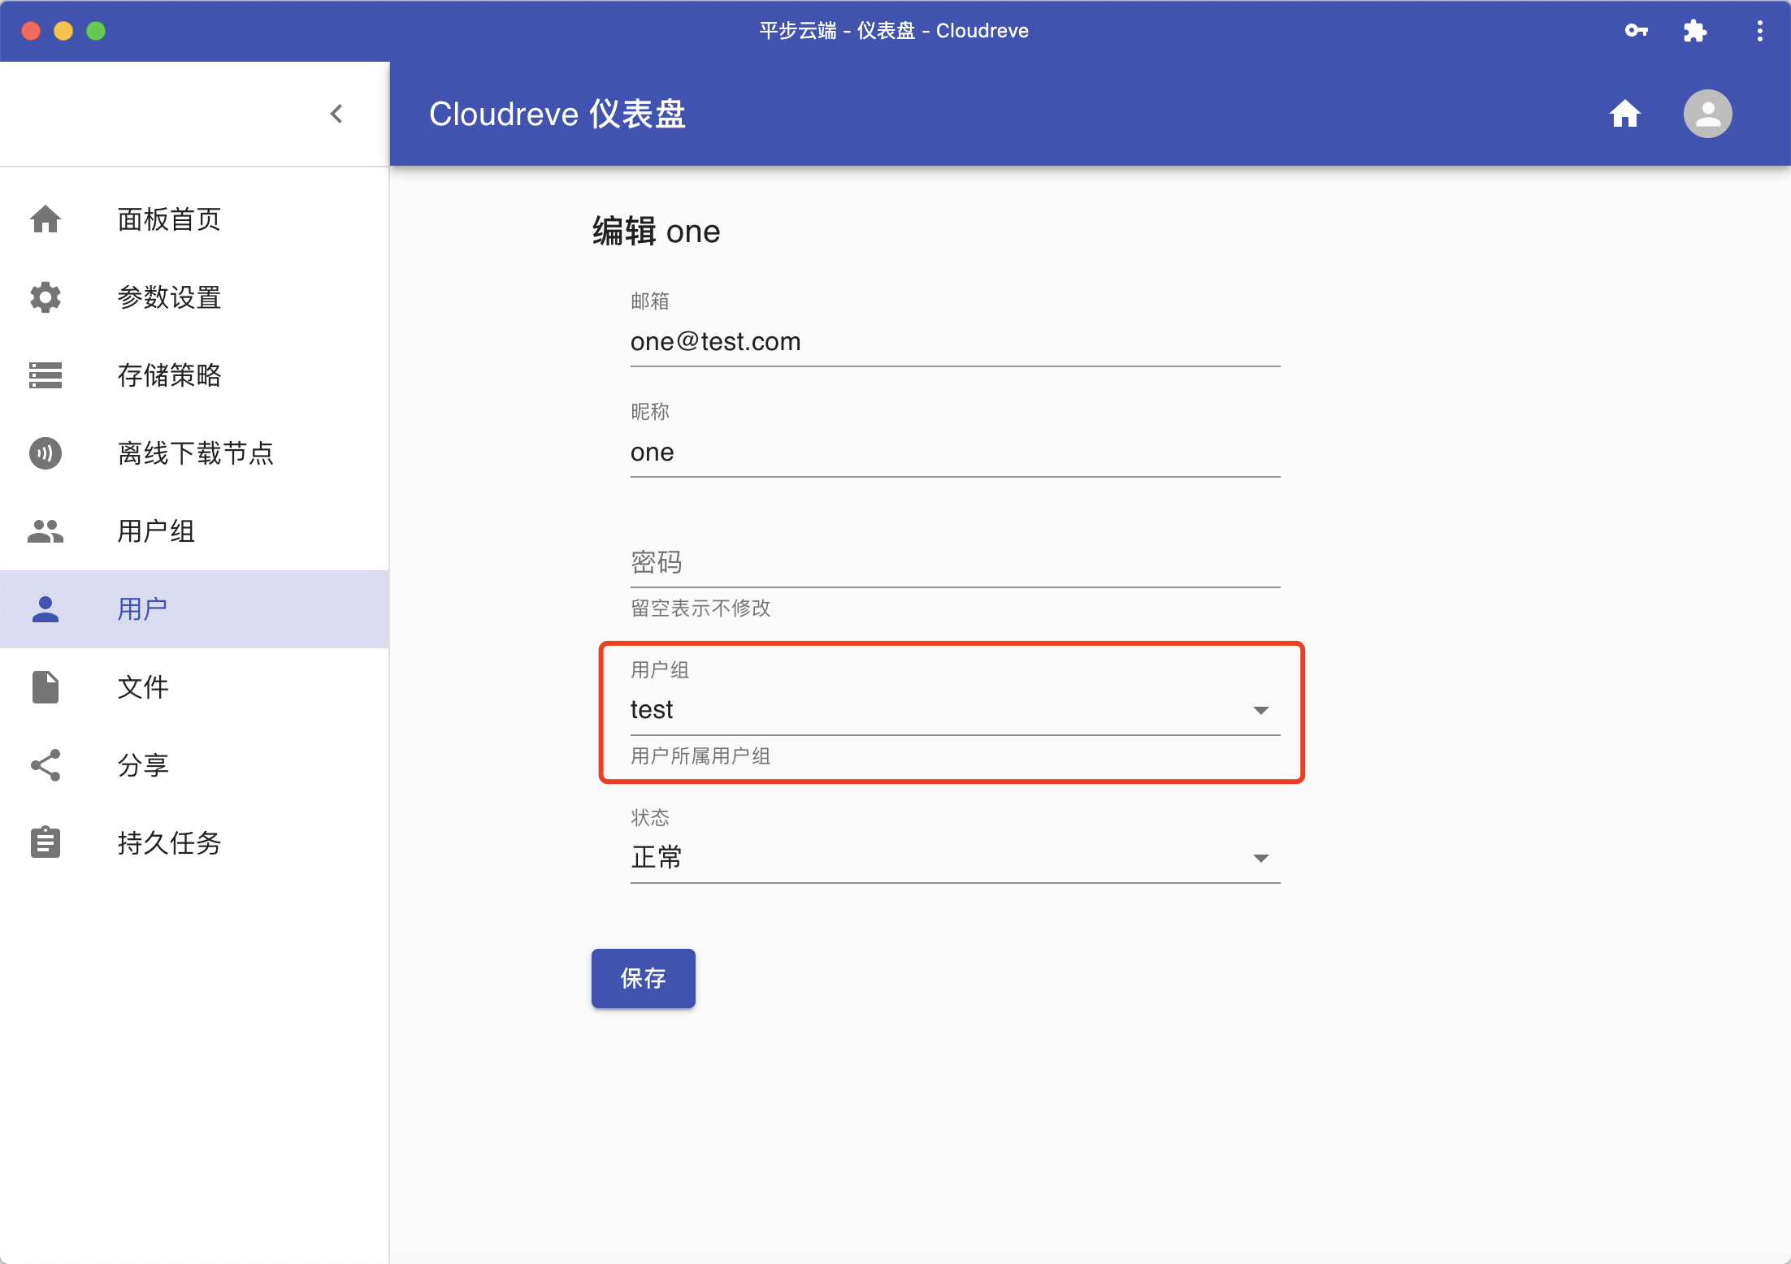Click the 用户组 groups icon
The height and width of the screenshot is (1264, 1791).
(x=46, y=531)
